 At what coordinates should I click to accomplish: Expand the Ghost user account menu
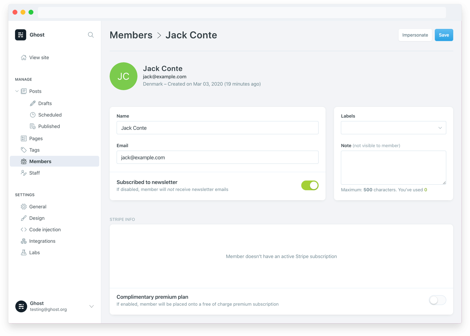pos(91,306)
